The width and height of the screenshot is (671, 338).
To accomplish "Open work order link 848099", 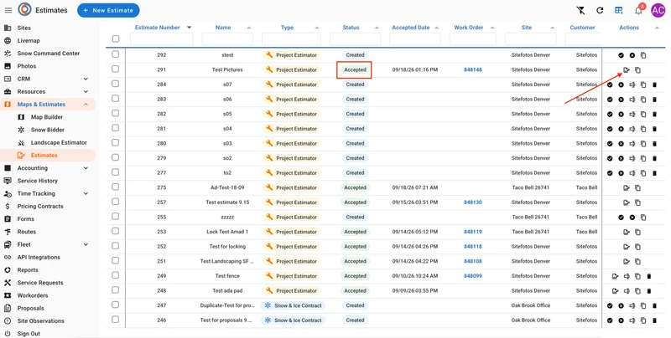I will pyautogui.click(x=473, y=276).
